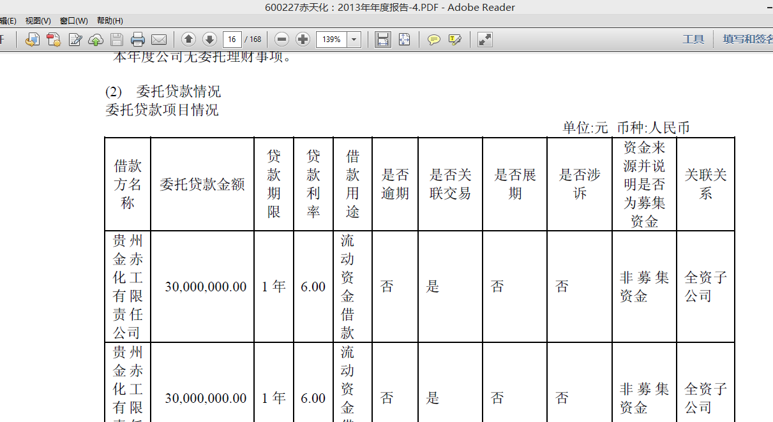Image resolution: width=773 pixels, height=422 pixels.
Task: Click the edit/sign document icon
Action: (75, 40)
